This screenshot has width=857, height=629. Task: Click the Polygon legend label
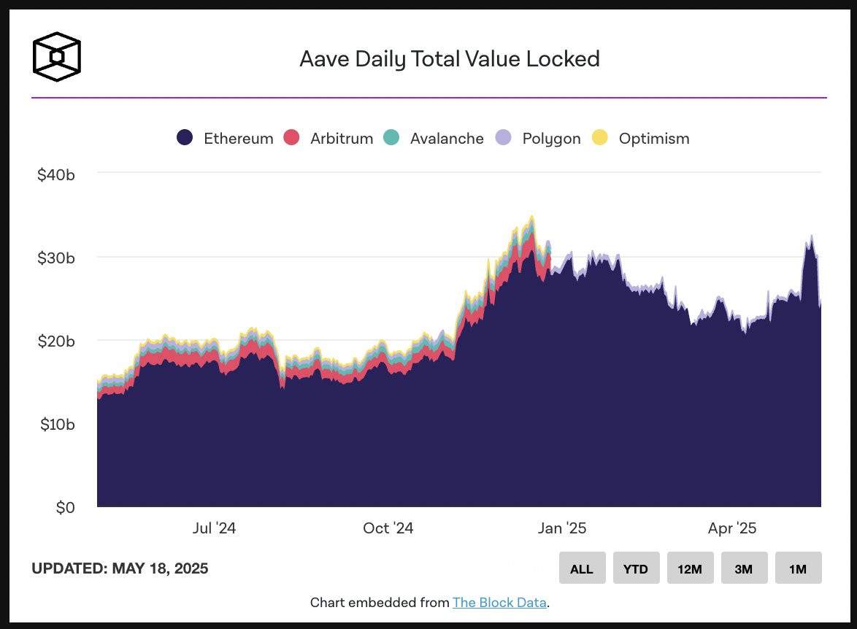point(551,139)
